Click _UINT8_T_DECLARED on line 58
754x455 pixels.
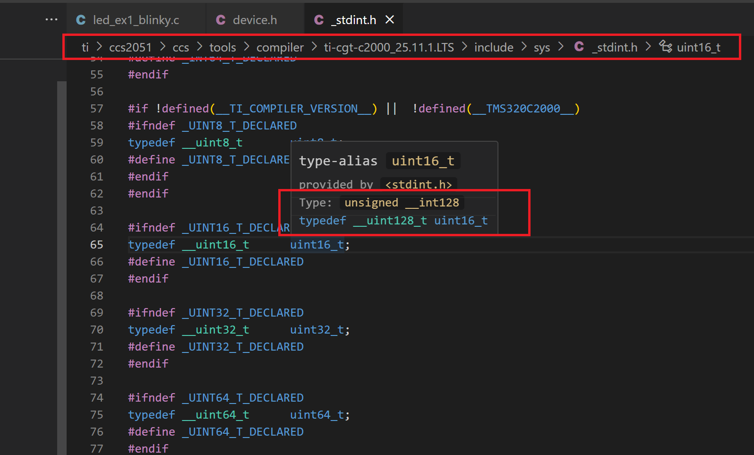tap(239, 126)
